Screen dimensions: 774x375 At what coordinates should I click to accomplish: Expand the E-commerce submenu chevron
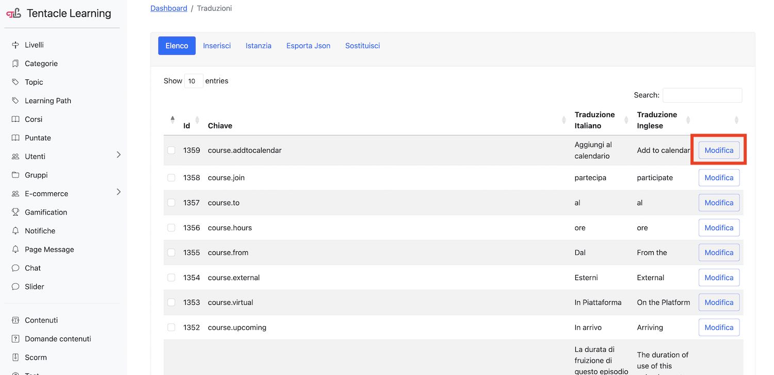tap(118, 192)
